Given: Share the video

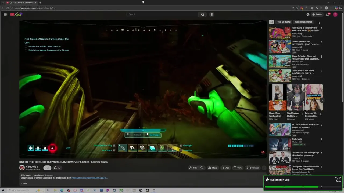Looking at the screenshot, I should tap(212, 168).
